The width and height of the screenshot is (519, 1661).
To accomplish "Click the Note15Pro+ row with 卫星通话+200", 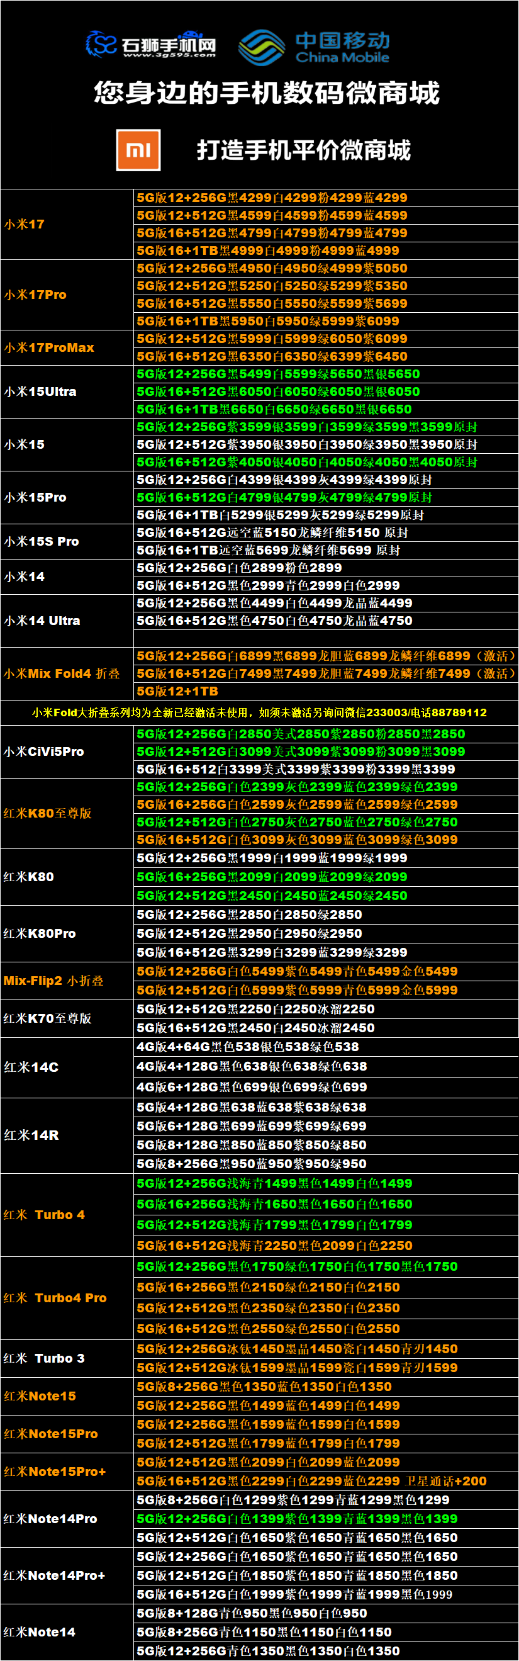I will pyautogui.click(x=311, y=1482).
